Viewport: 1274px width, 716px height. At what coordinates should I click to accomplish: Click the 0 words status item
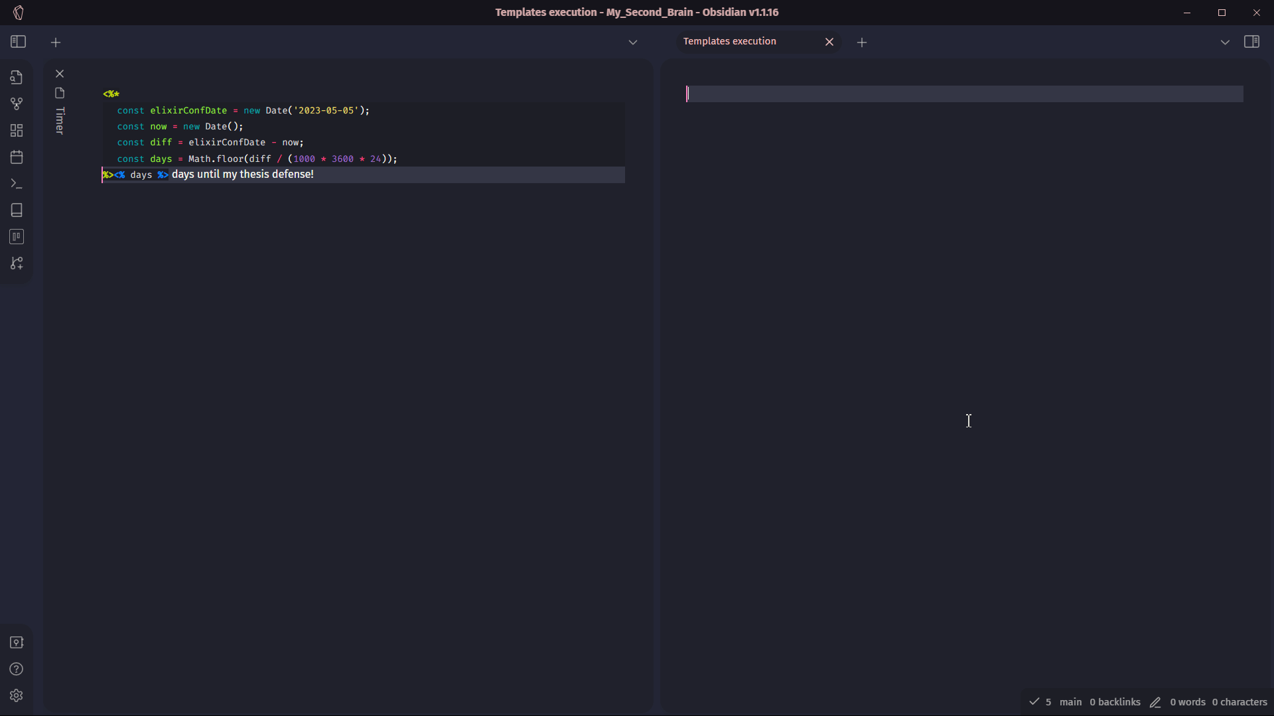pos(1188,702)
